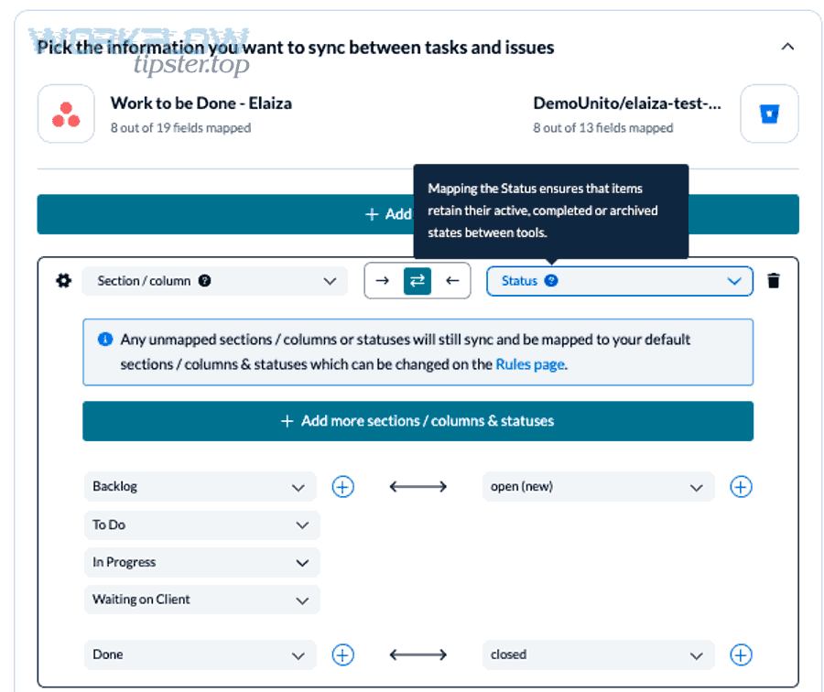The width and height of the screenshot is (824, 692).
Task: Delete the Status mapping using trash icon
Action: click(774, 281)
